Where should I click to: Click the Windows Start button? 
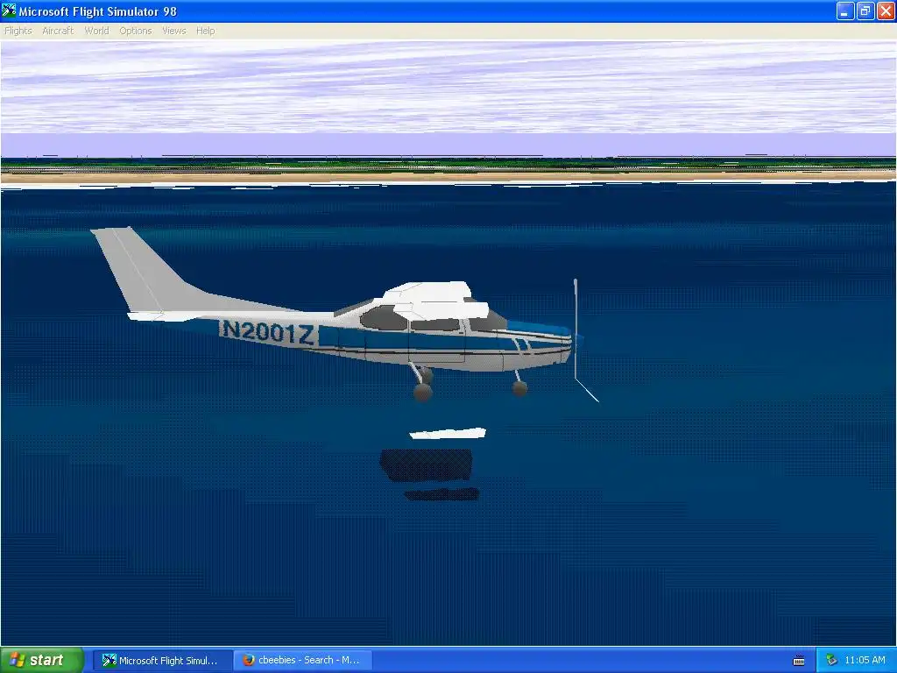[x=42, y=661]
